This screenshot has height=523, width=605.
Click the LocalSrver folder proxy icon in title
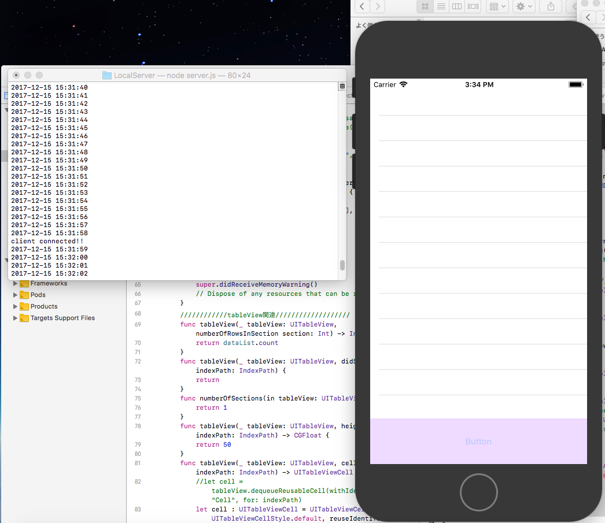(106, 76)
